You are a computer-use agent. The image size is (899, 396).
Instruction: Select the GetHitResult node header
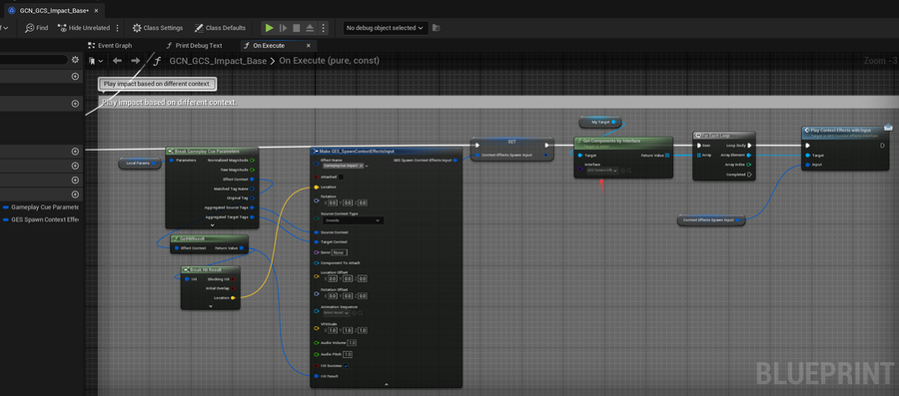[x=210, y=238]
